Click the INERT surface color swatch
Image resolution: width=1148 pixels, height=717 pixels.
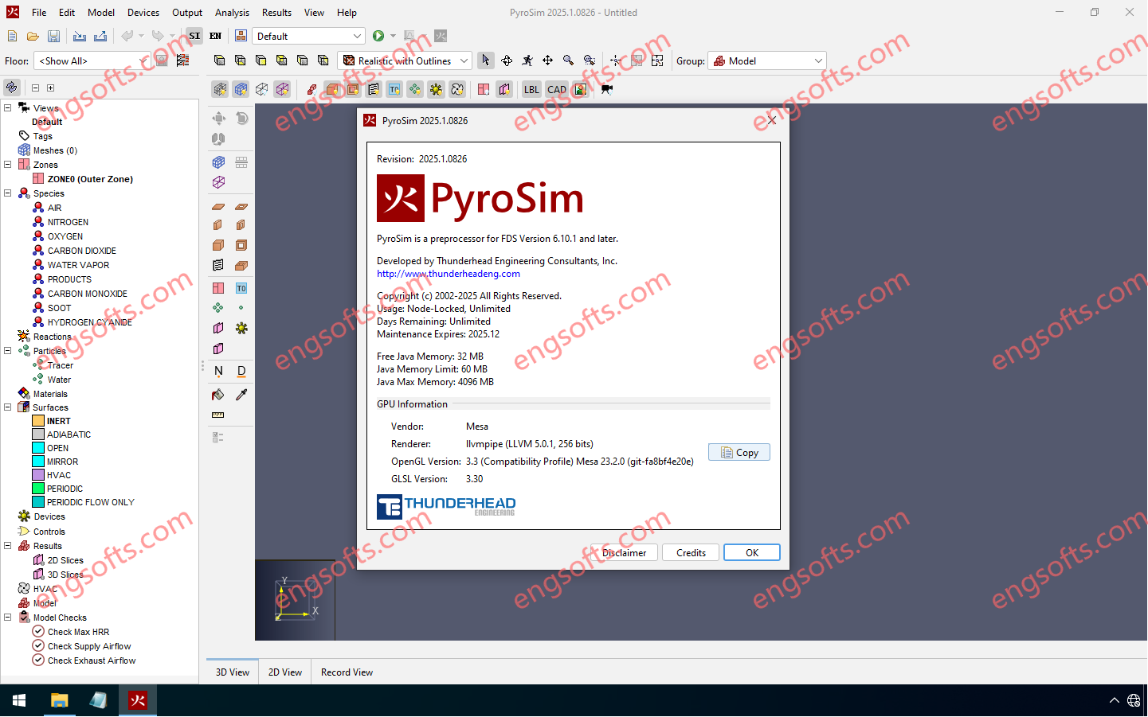[x=38, y=421]
